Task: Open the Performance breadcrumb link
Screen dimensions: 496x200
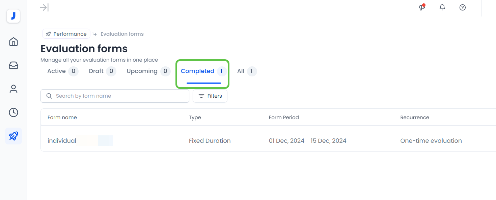Action: point(66,34)
